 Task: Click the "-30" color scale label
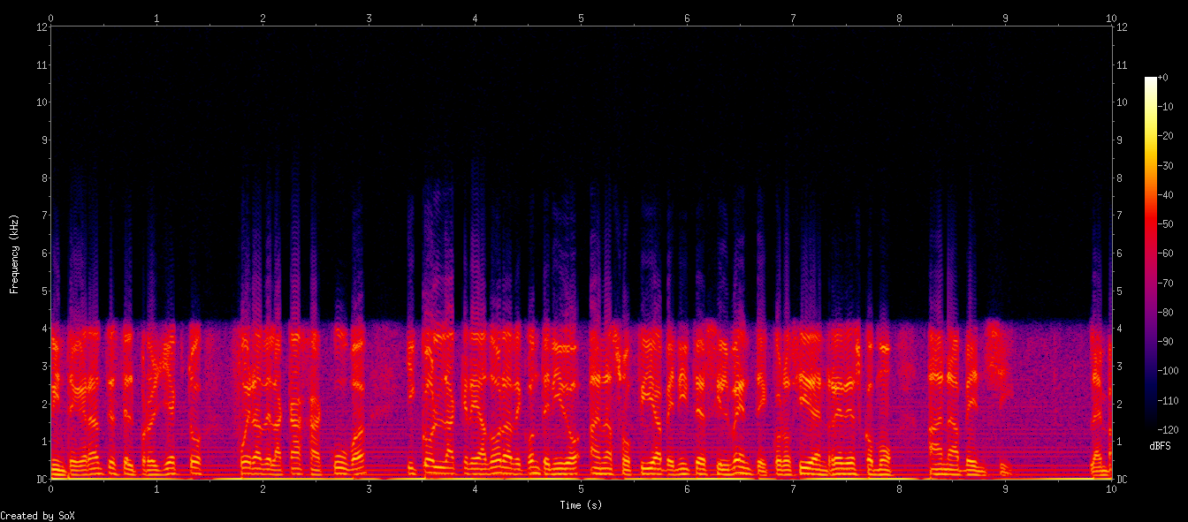pos(1165,166)
